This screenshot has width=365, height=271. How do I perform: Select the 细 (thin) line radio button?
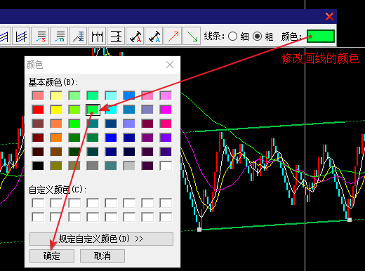pyautogui.click(x=232, y=37)
